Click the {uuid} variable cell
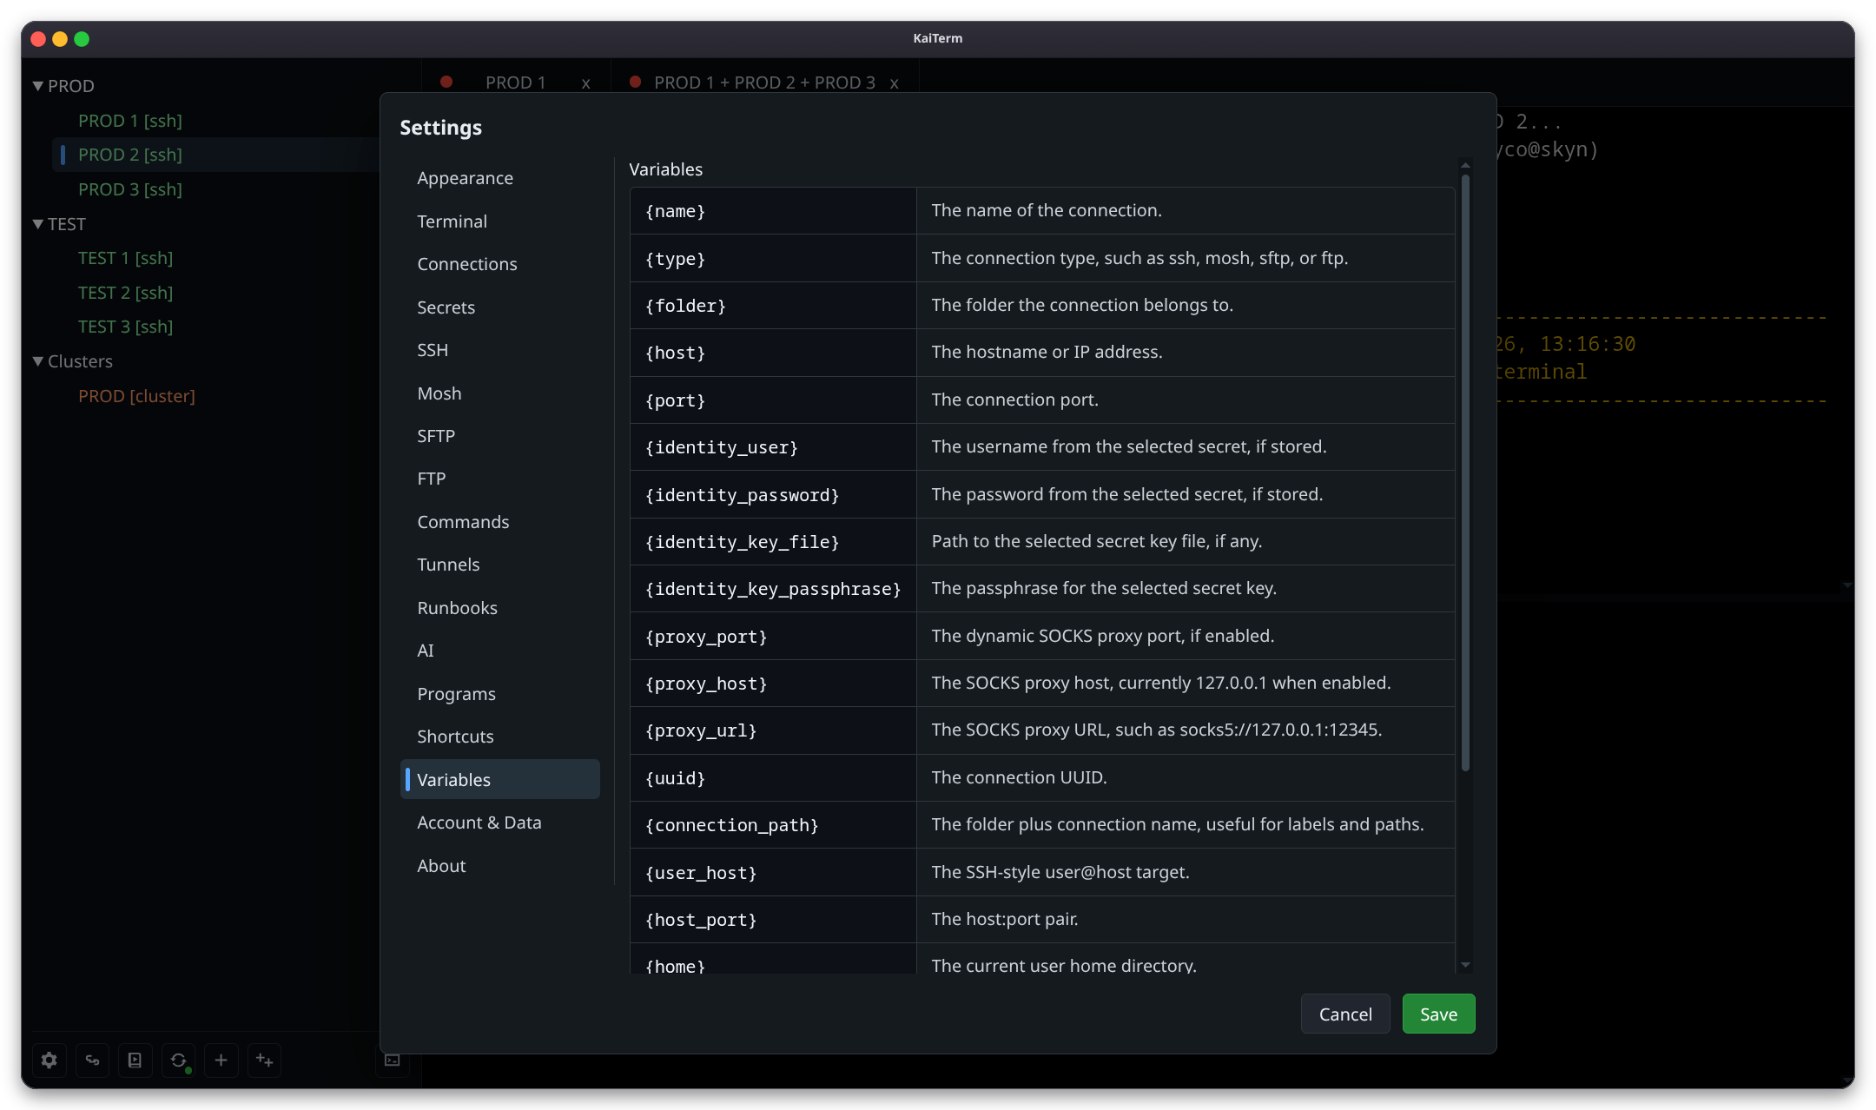 [x=773, y=778]
